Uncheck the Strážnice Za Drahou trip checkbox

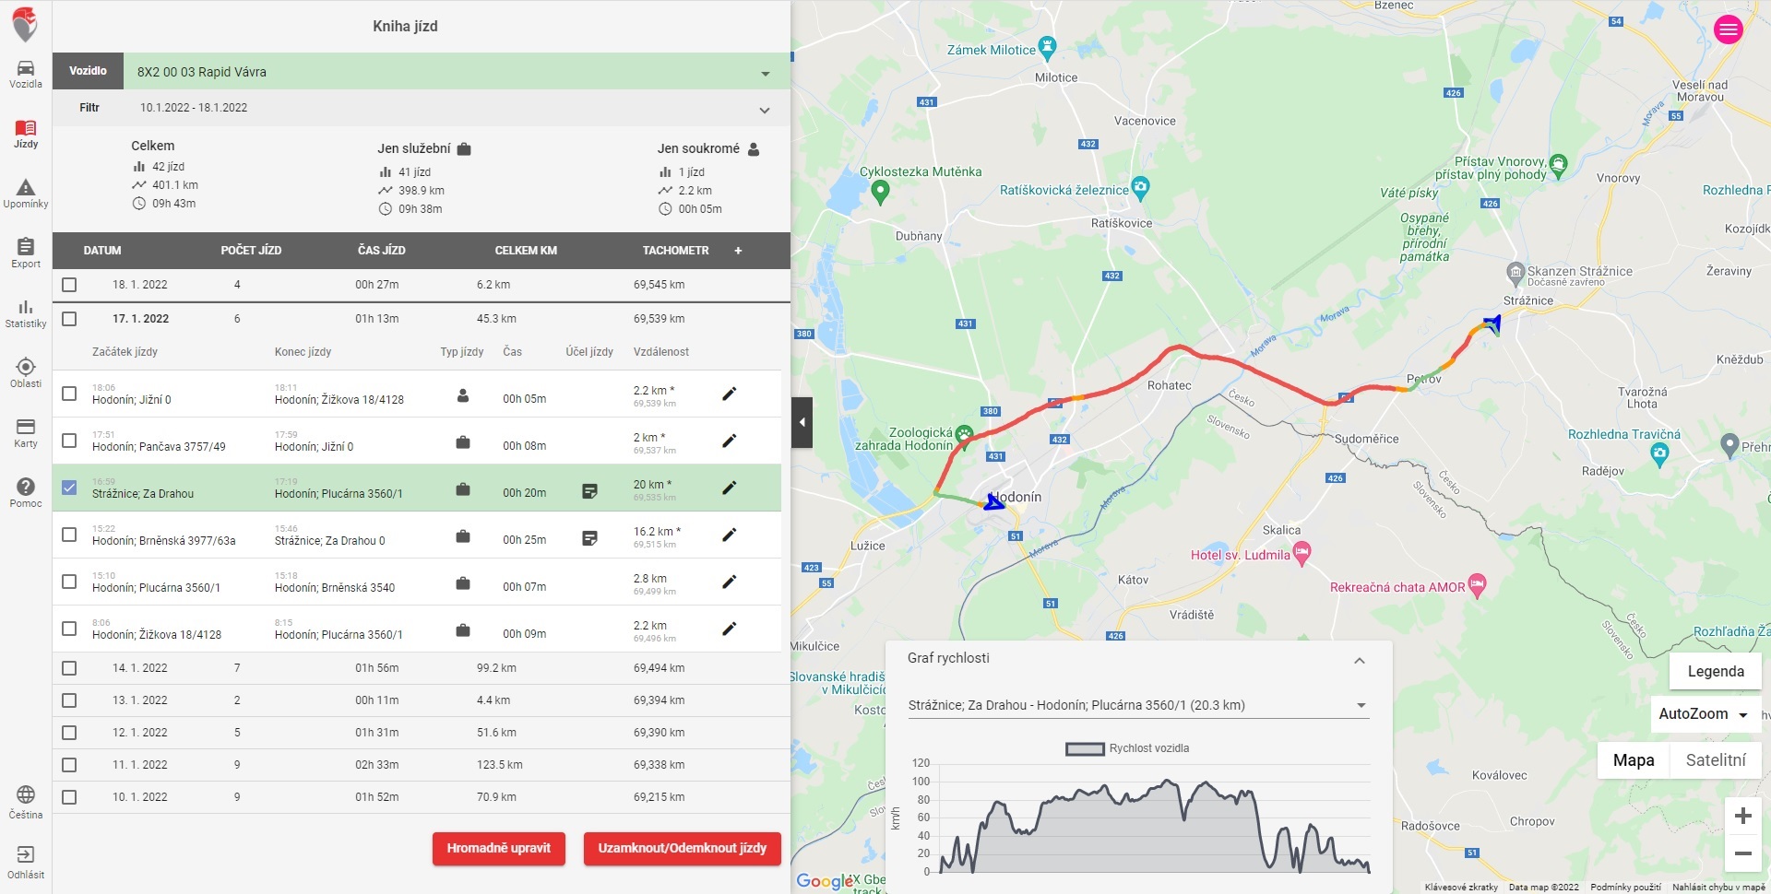pyautogui.click(x=69, y=488)
